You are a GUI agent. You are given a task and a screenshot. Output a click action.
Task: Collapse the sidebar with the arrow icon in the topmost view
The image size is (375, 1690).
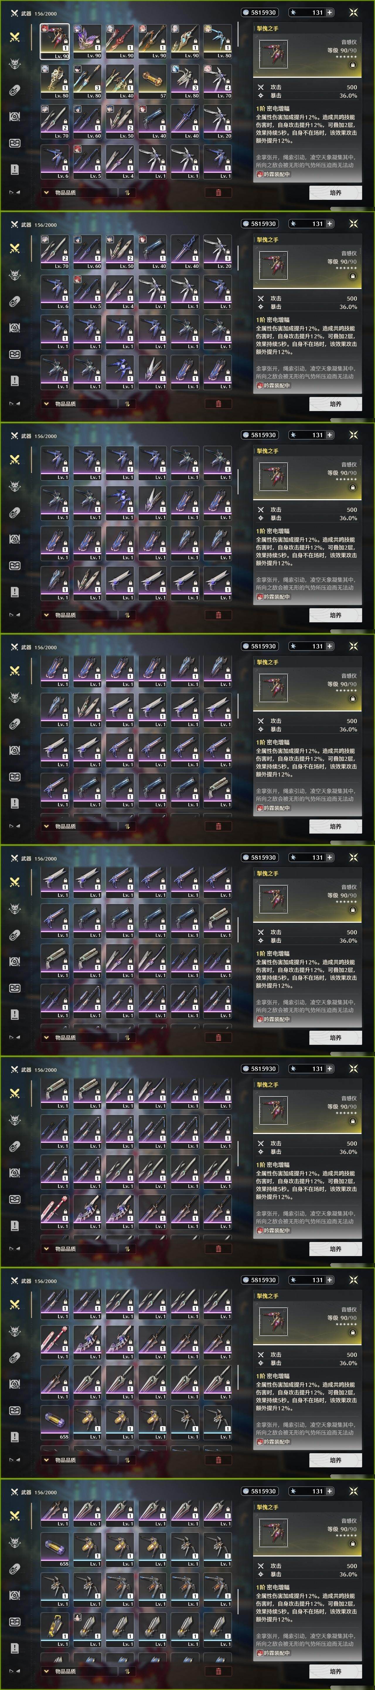click(14, 192)
